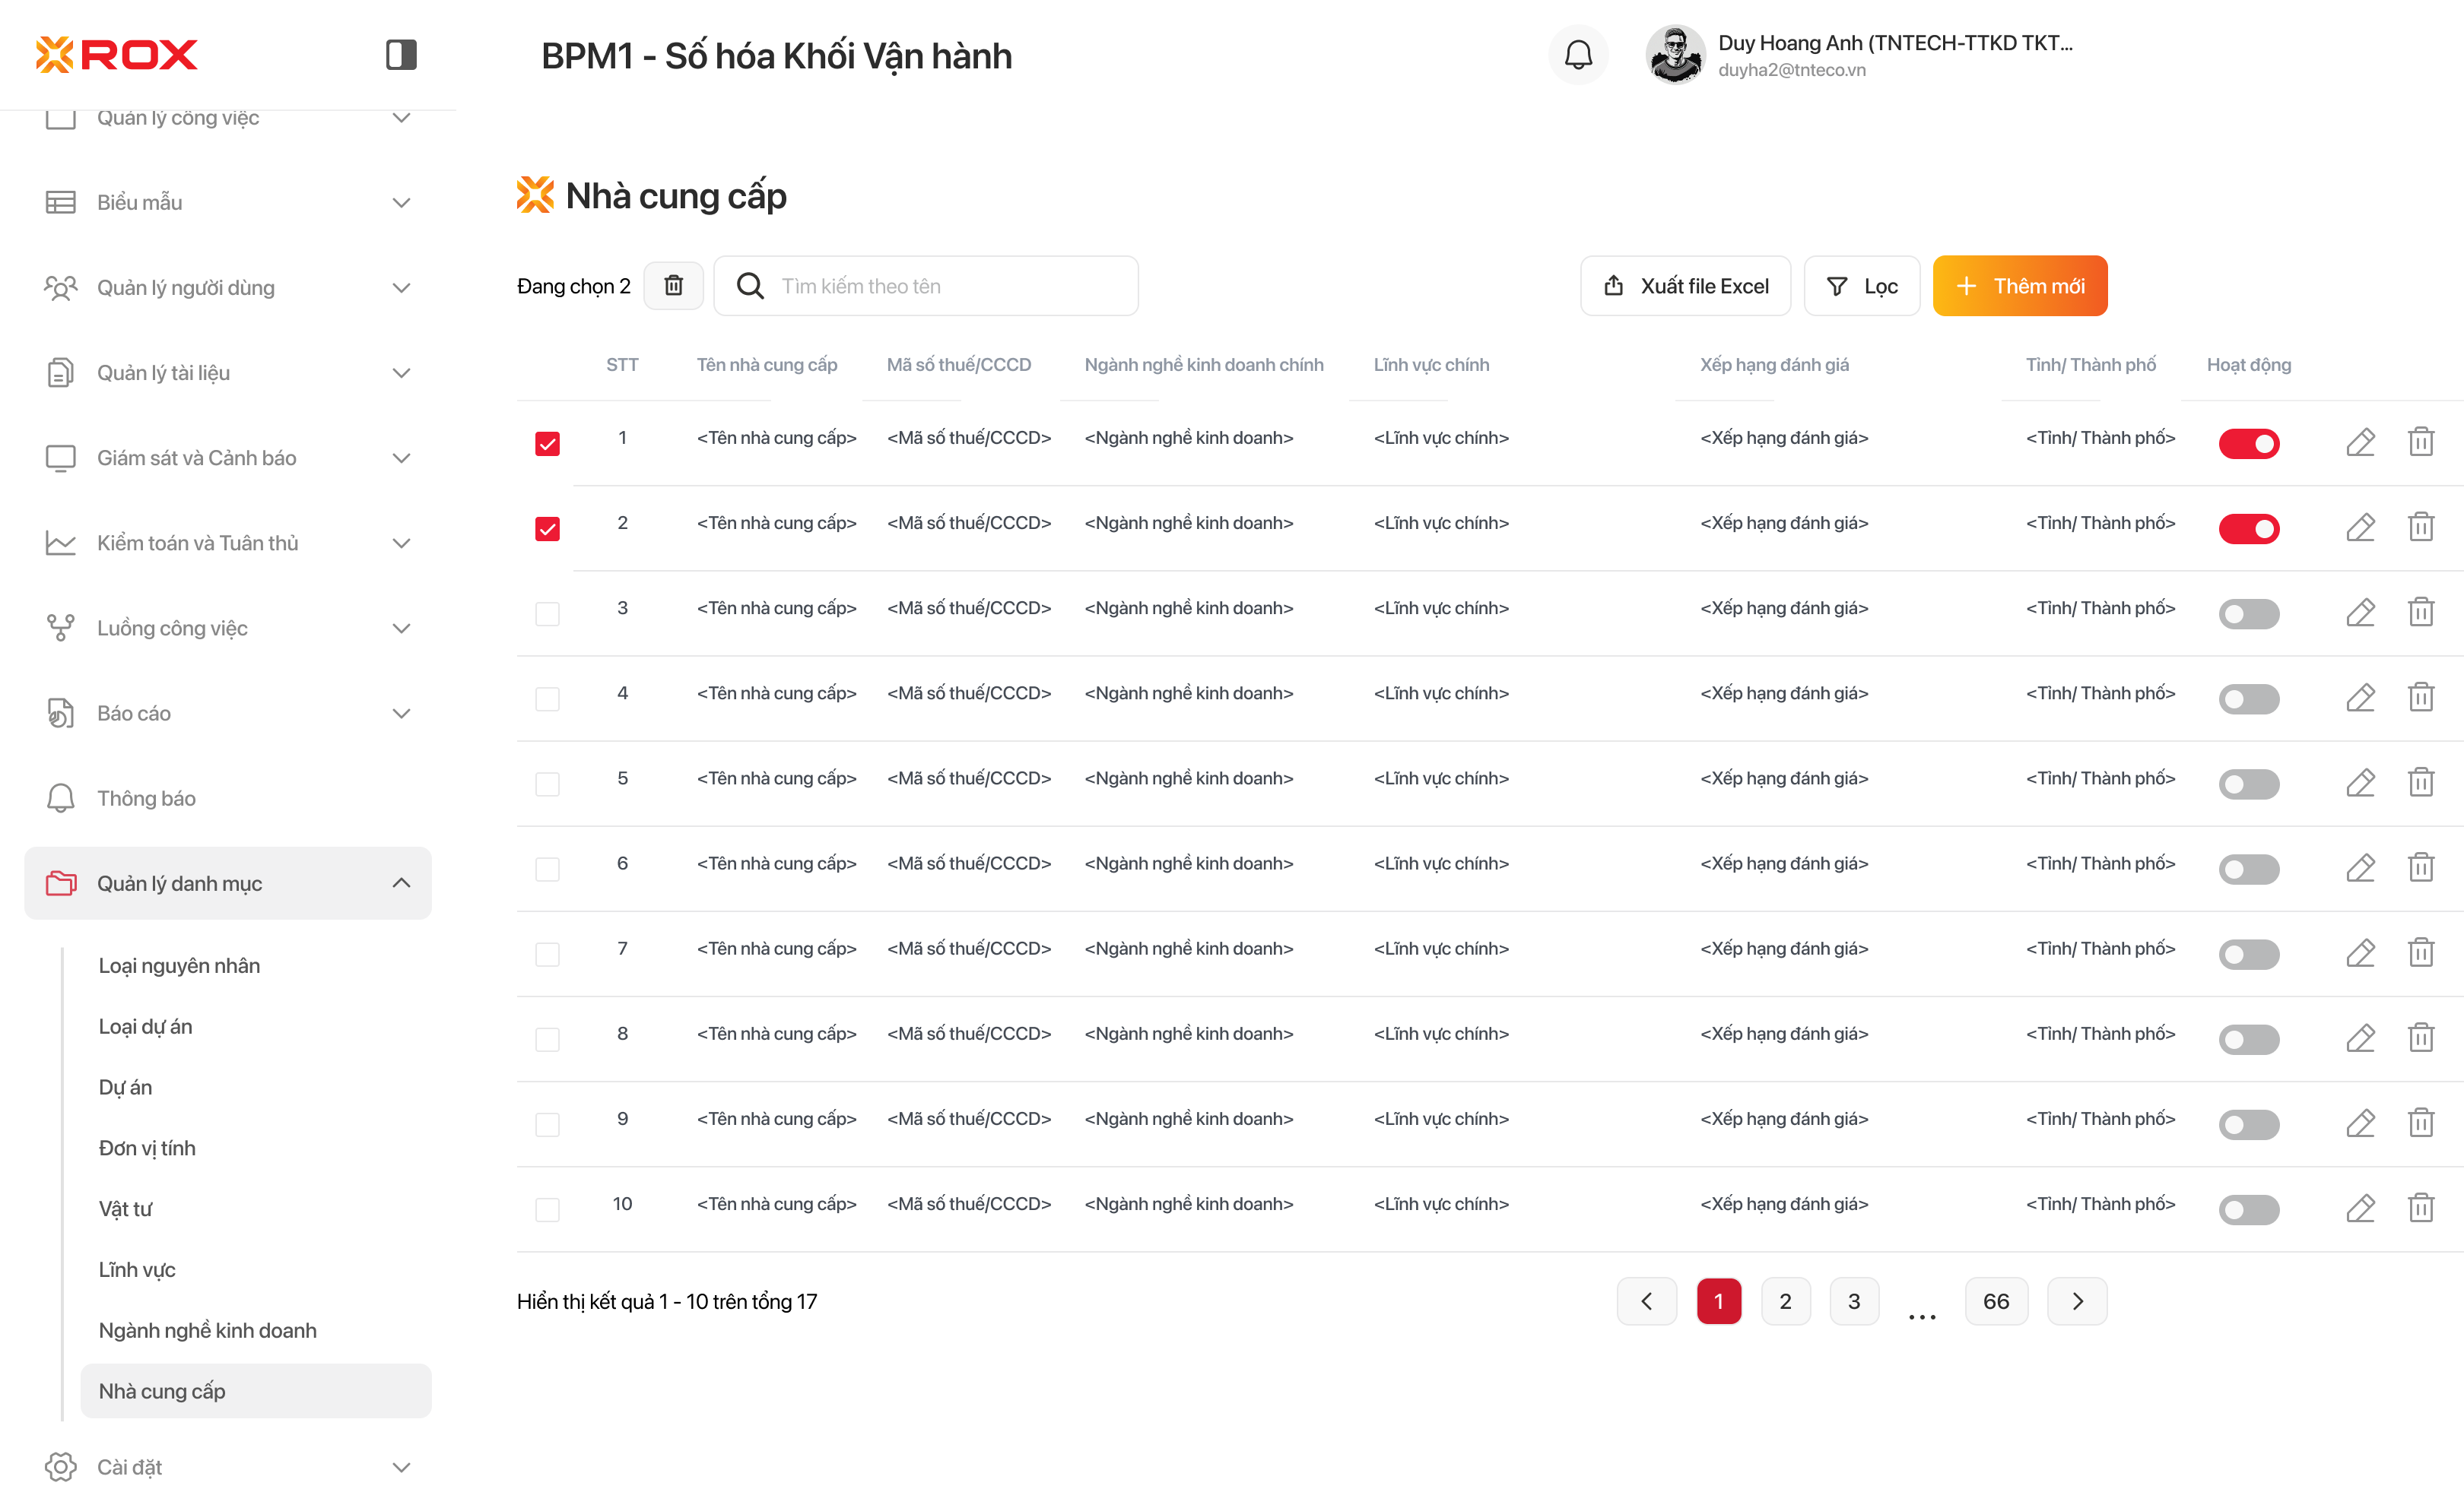Open user profile avatar
2464x1508 pixels.
tap(1675, 55)
